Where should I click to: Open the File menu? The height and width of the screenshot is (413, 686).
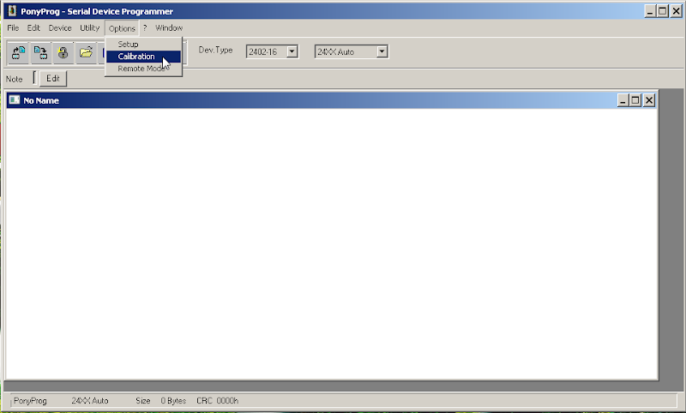[13, 28]
